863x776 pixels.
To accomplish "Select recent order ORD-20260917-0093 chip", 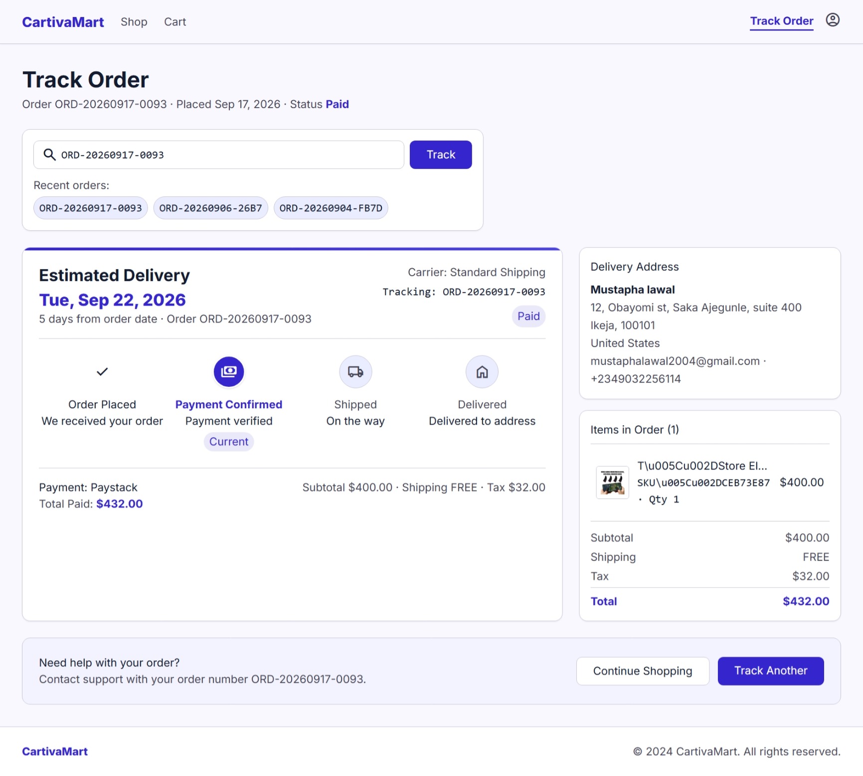I will (91, 208).
